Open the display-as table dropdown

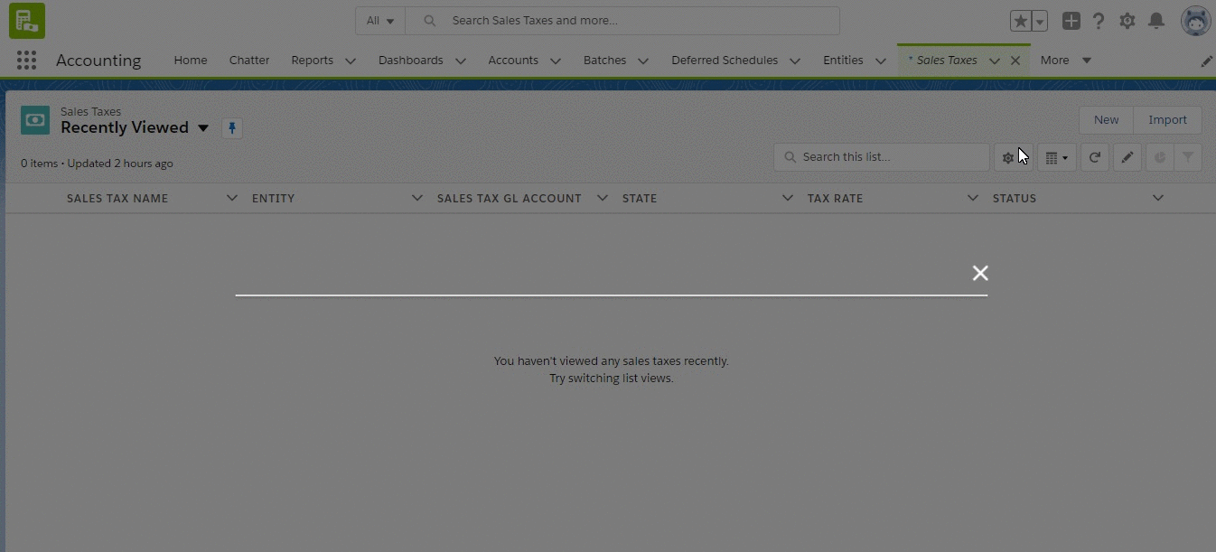point(1056,157)
